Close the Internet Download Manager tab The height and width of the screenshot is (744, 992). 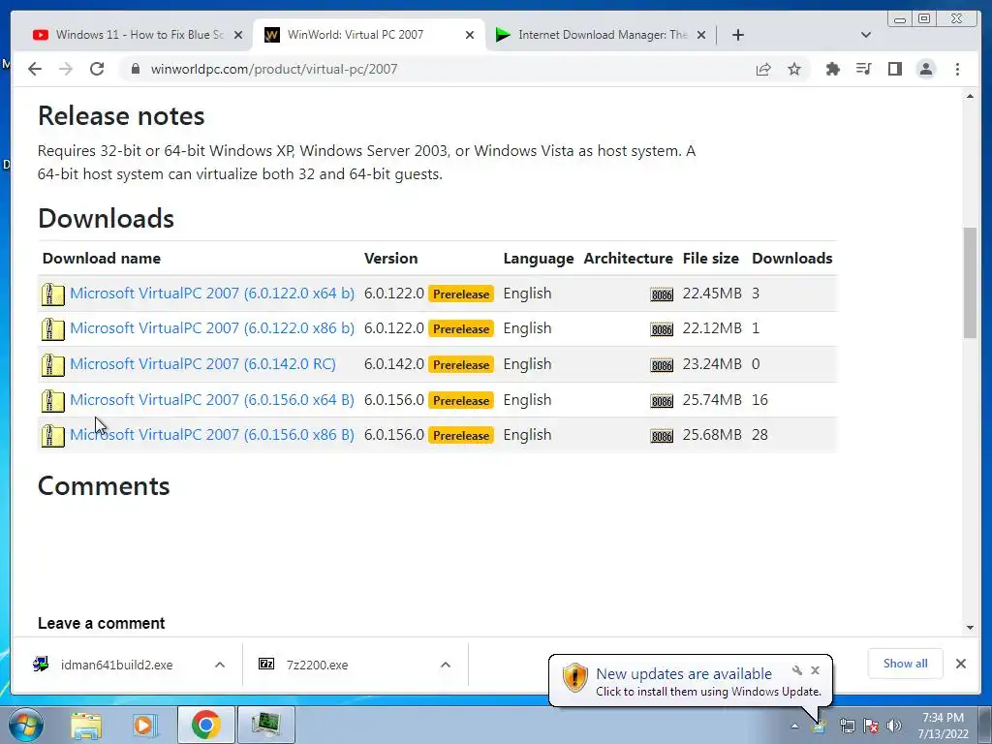tap(701, 35)
